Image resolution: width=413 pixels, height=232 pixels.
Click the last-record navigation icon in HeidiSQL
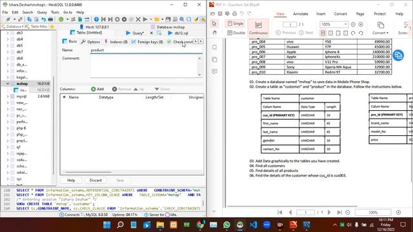(110, 19)
